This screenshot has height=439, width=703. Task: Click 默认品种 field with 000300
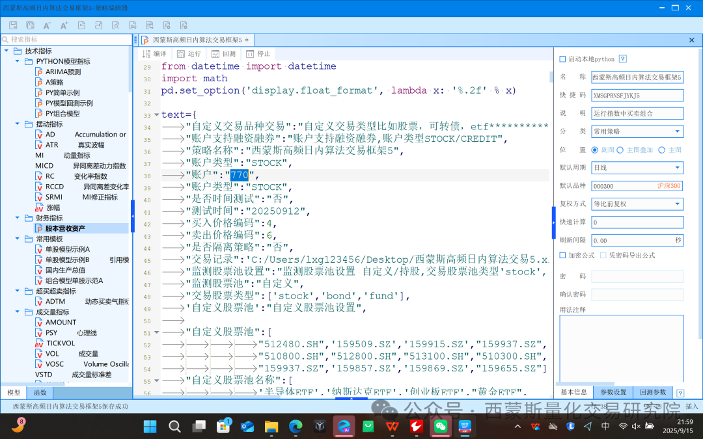637,186
